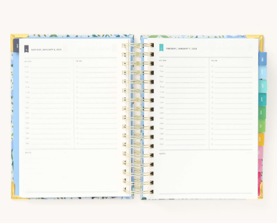Select the light blue MAR tab
This screenshot has width=277, height=223.
pos(262,73)
